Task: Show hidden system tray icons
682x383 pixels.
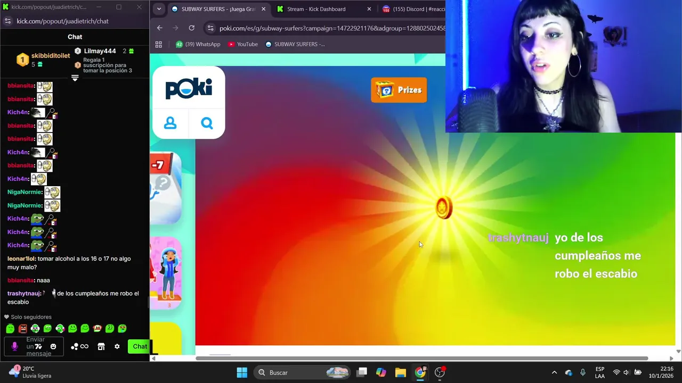Action: 554,372
